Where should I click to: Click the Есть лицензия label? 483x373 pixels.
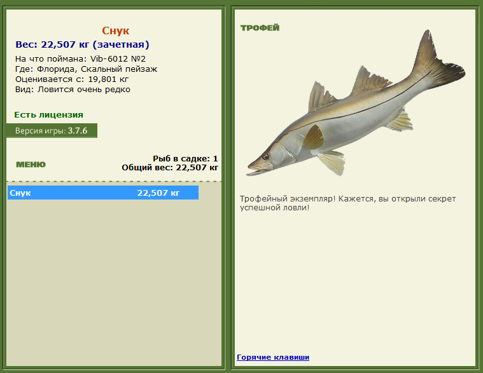click(x=48, y=115)
